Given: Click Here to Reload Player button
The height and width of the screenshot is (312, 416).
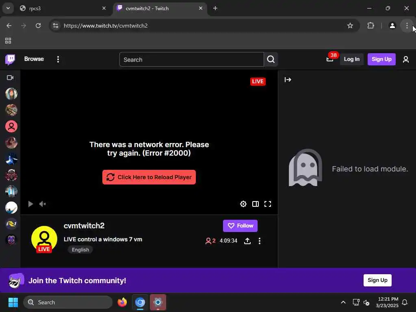Looking at the screenshot, I should 149,177.
